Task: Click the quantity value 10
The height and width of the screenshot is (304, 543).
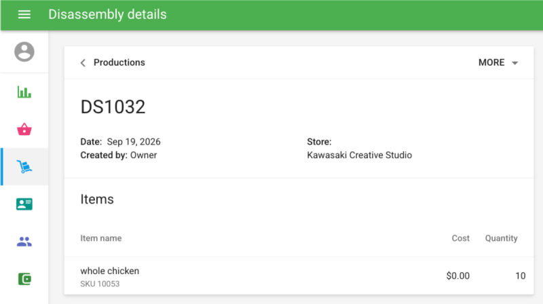Action: 520,276
